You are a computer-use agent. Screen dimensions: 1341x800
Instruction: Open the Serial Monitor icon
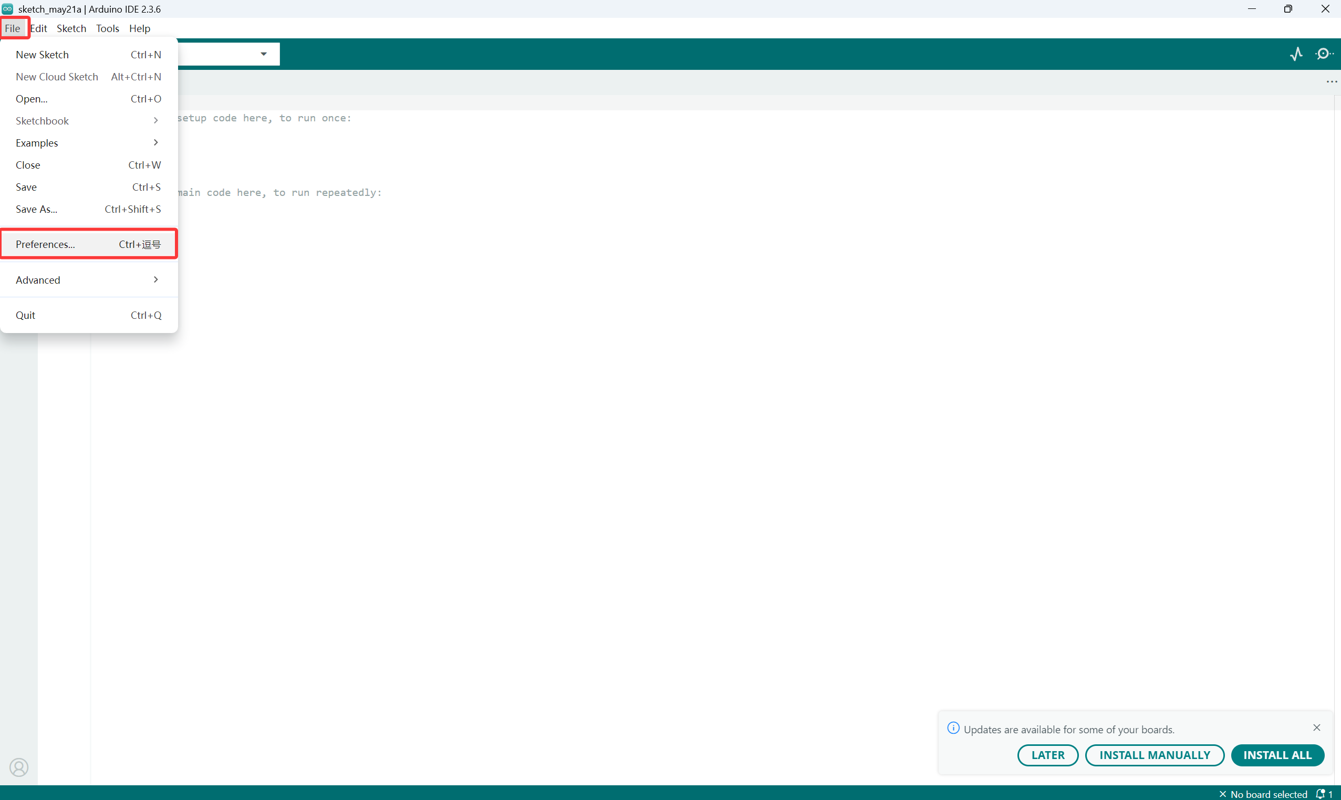coord(1324,54)
